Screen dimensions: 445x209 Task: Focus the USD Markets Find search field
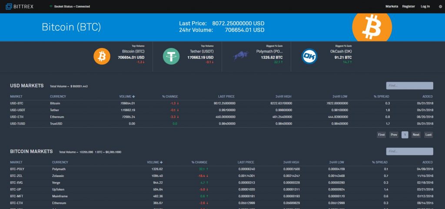(x=409, y=86)
